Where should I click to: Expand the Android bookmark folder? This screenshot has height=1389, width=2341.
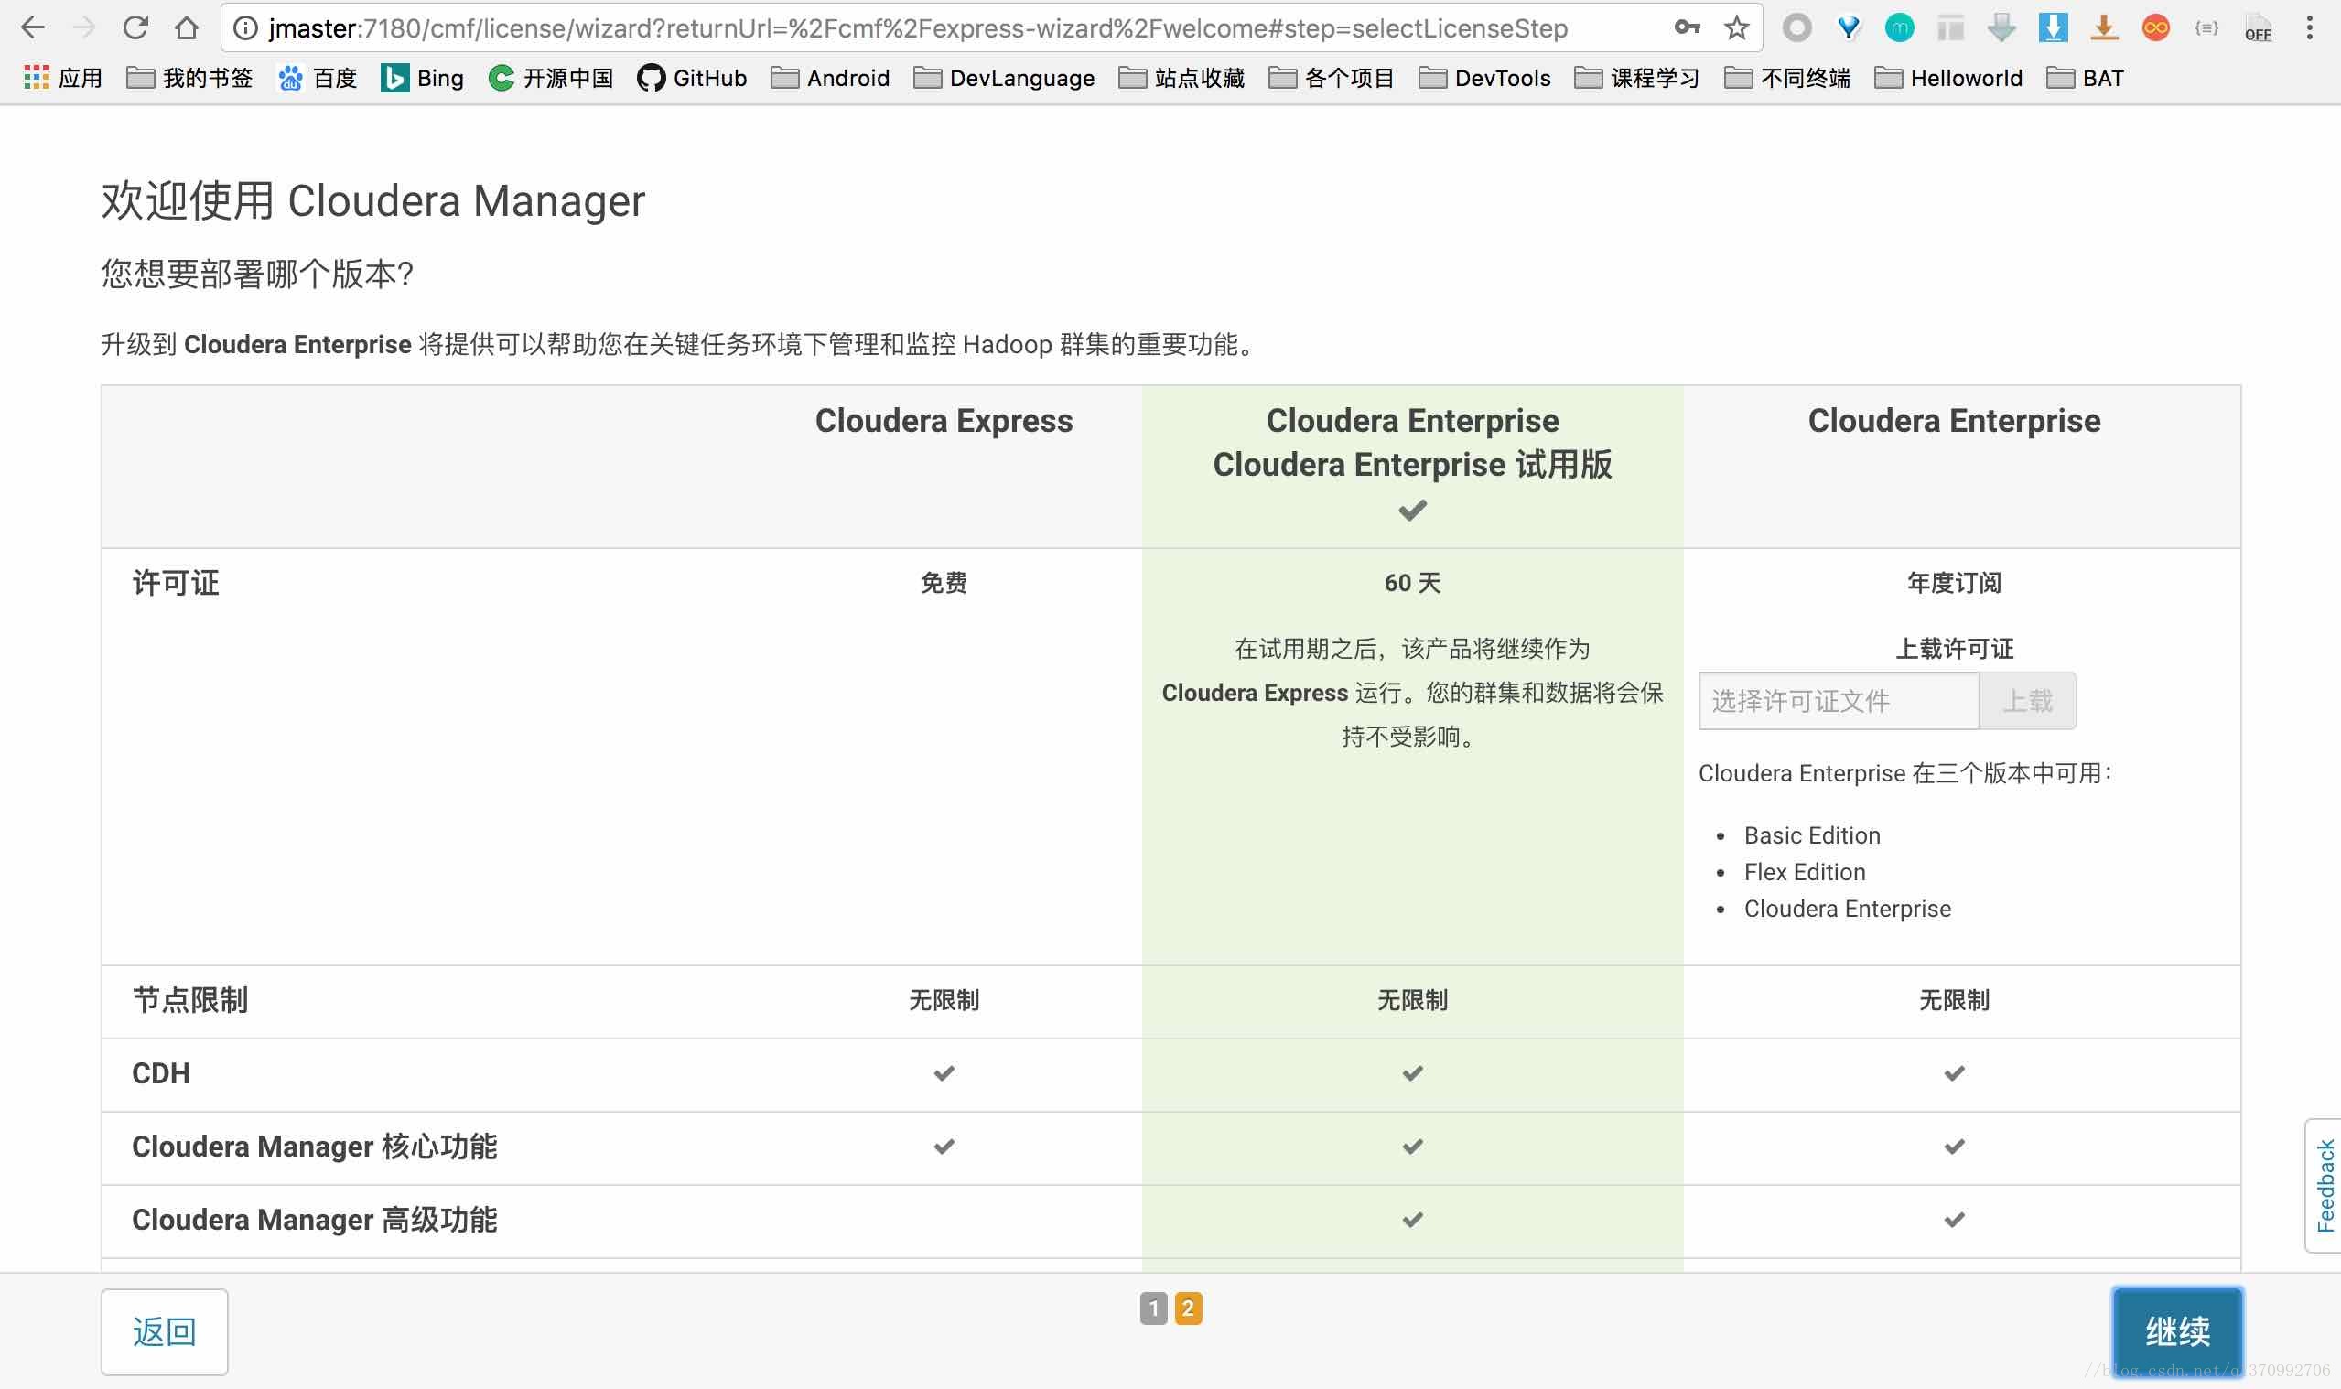click(830, 78)
